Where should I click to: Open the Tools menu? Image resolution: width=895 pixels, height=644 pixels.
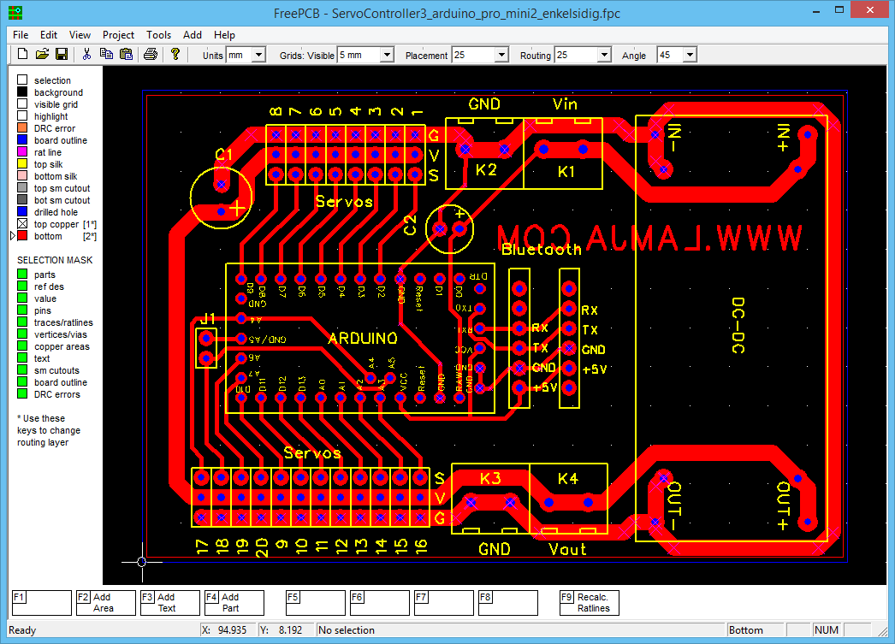tap(158, 35)
